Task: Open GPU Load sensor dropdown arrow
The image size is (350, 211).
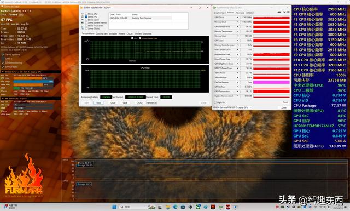Action: tap(237, 41)
